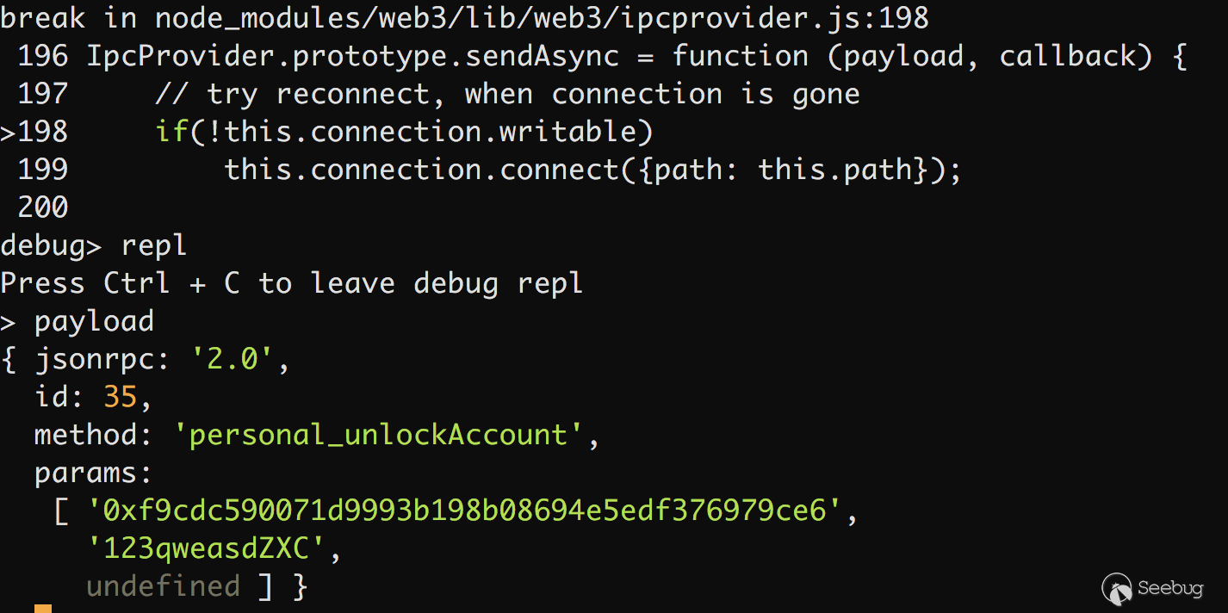Viewport: 1228px width, 613px height.
Task: Click the dimmed 'undefined' value
Action: pos(163,586)
